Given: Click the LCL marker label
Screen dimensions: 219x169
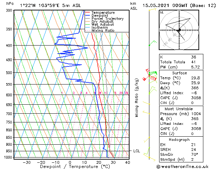Looking at the screenshot, I should [x=136, y=151].
